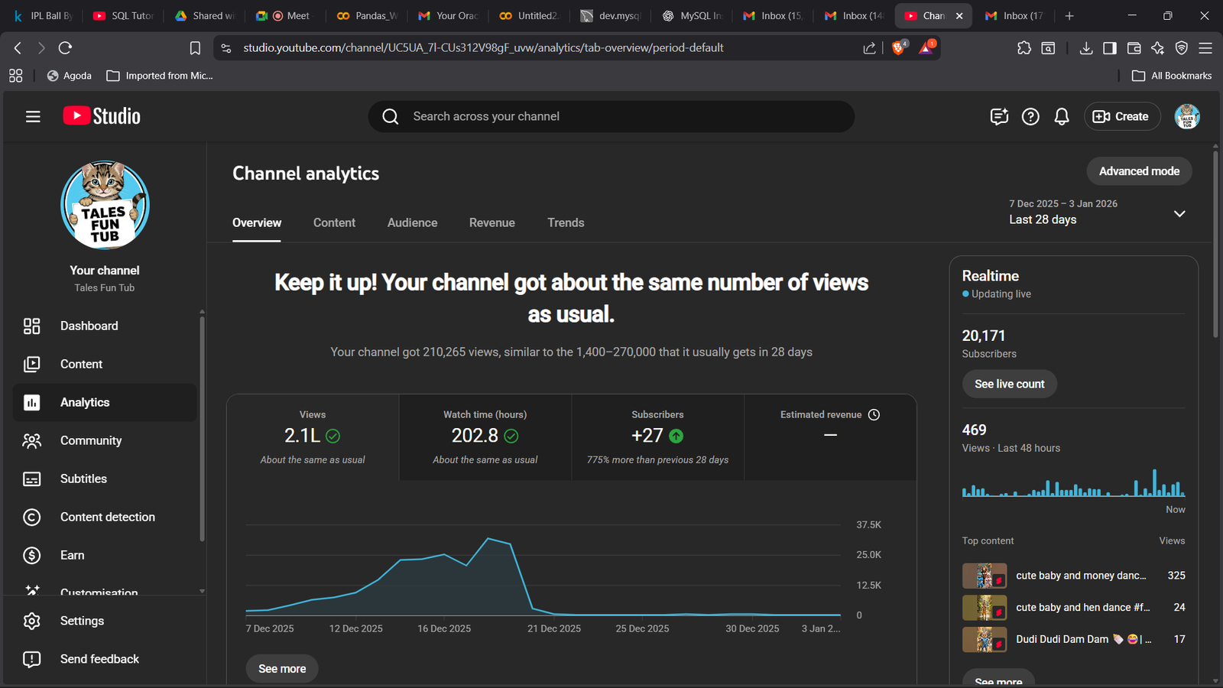Image resolution: width=1223 pixels, height=688 pixels.
Task: Select the Watch time (hours) metric card
Action: pos(485,437)
